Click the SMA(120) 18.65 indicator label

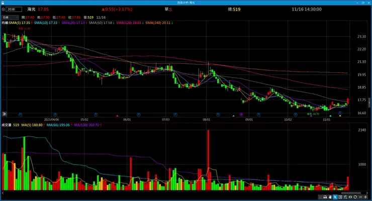click(x=130, y=23)
